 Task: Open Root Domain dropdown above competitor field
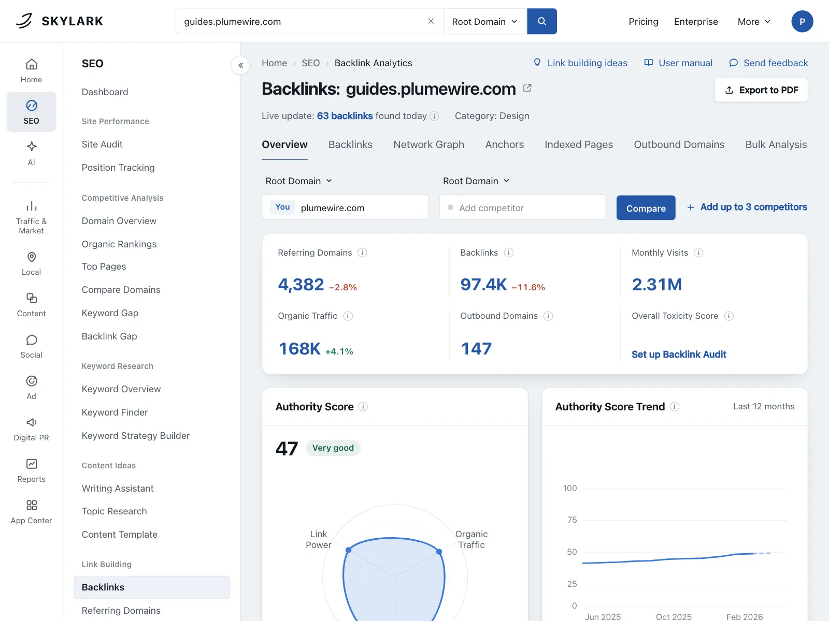(x=476, y=181)
